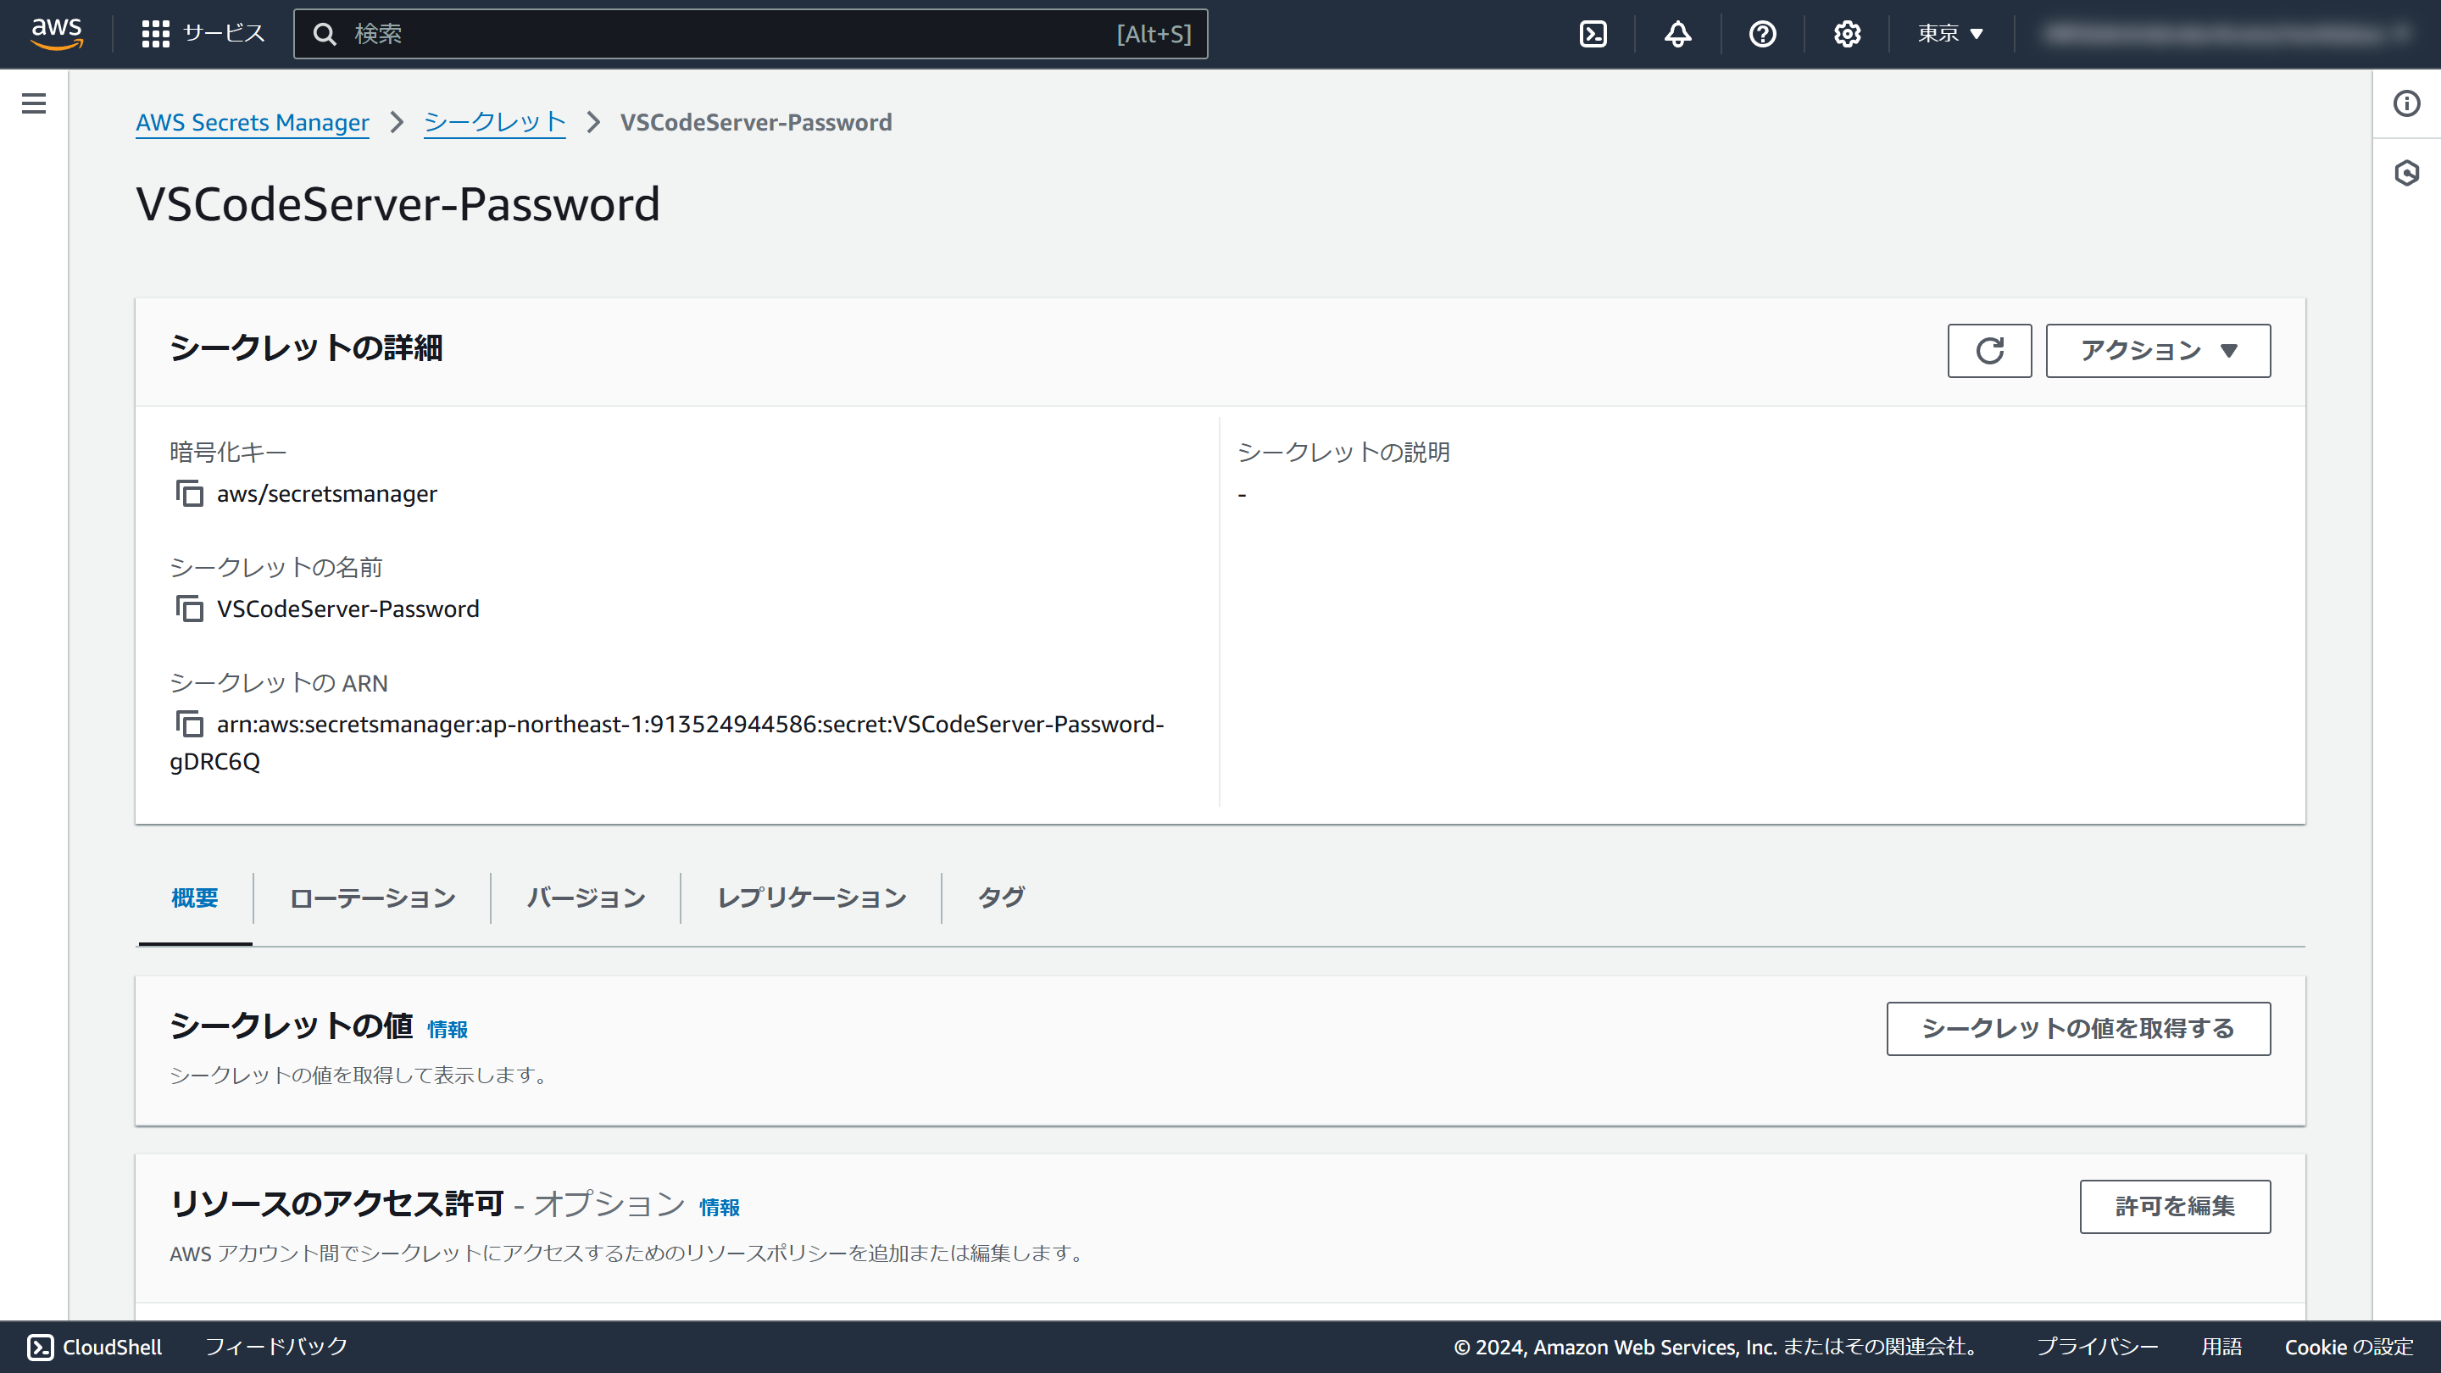Click シークレットの値を取得する button
Viewport: 2441px width, 1373px height.
[2077, 1028]
